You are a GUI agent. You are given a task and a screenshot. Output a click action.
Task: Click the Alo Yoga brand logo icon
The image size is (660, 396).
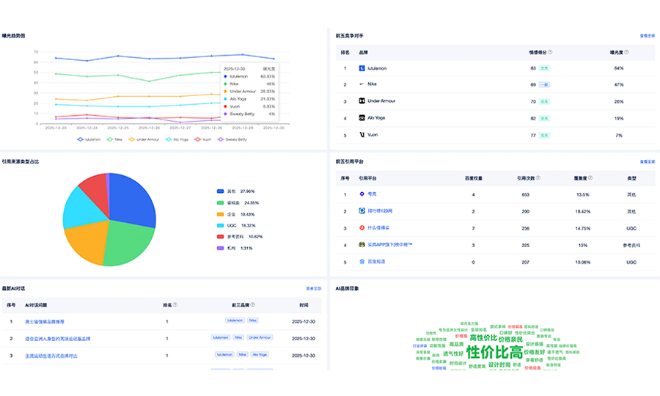coord(362,117)
